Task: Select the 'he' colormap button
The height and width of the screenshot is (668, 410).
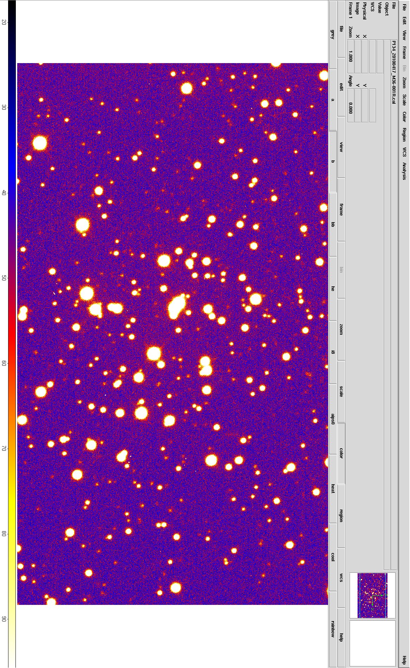Action: pyautogui.click(x=333, y=289)
